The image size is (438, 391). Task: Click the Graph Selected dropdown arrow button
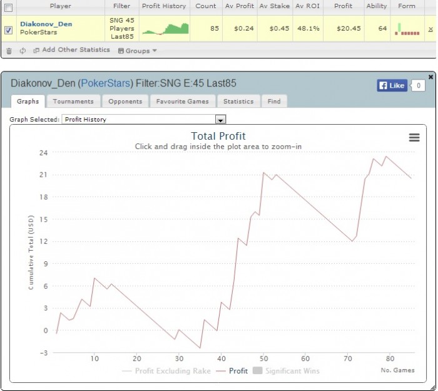[x=220, y=120]
